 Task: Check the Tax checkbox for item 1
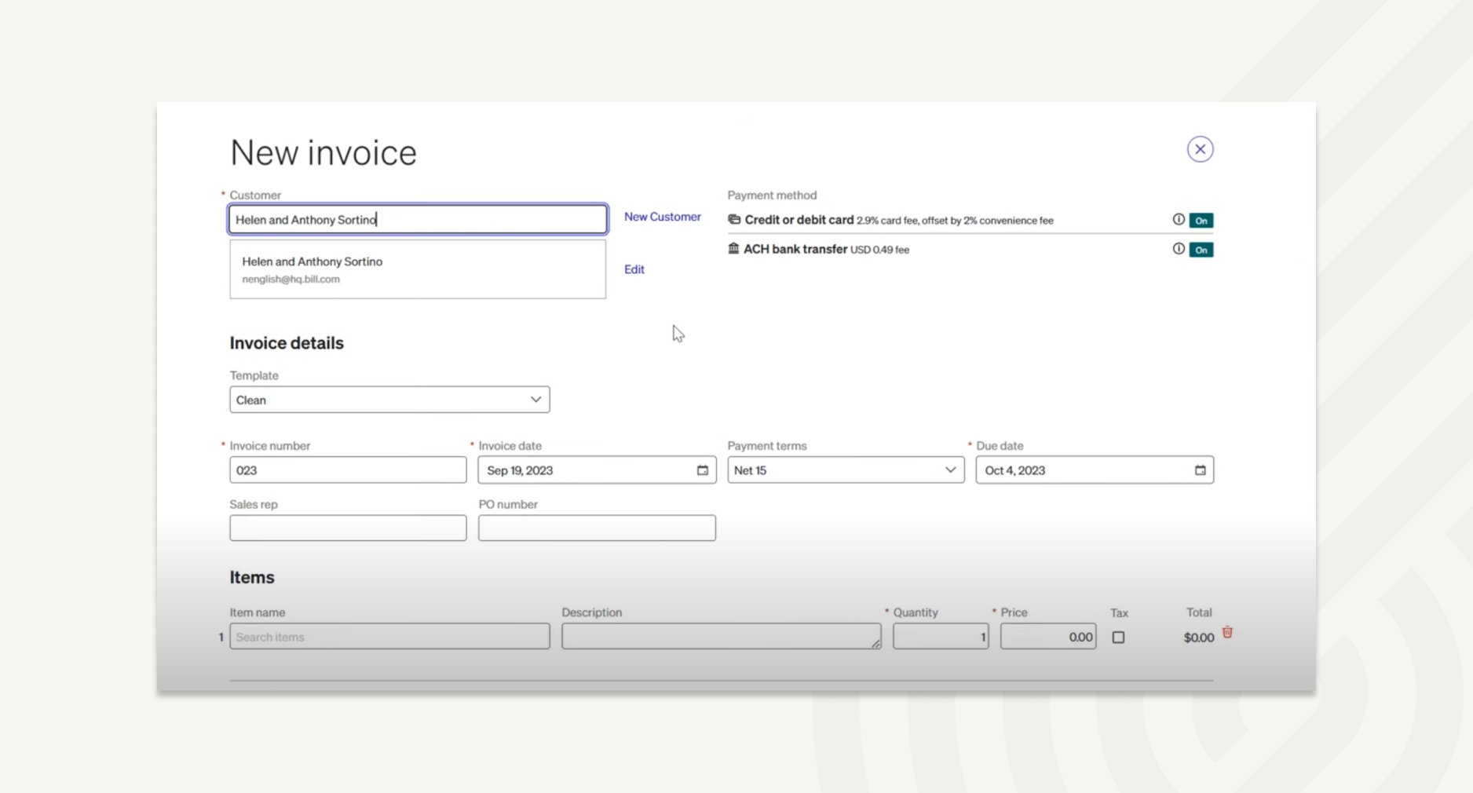pyautogui.click(x=1118, y=638)
